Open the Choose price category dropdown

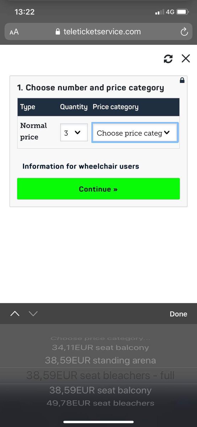click(x=135, y=133)
